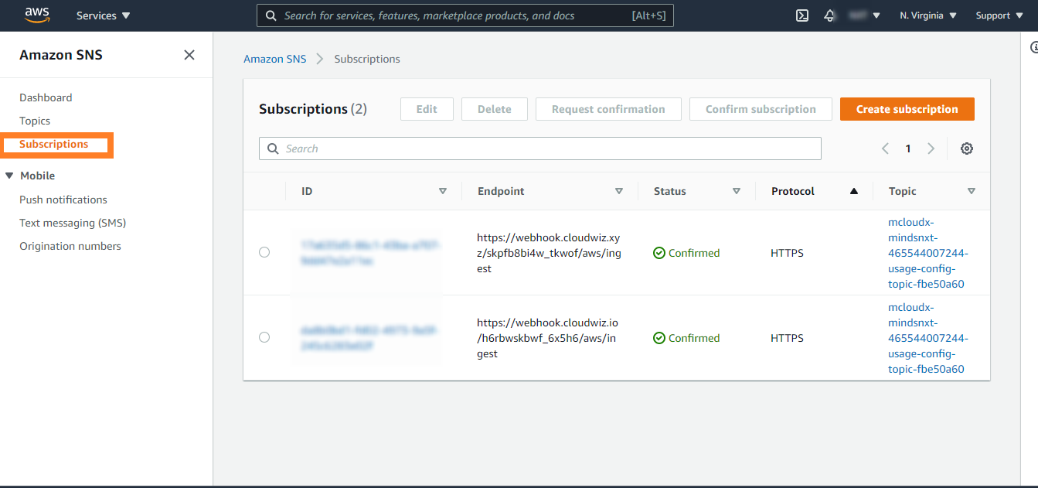The height and width of the screenshot is (488, 1038).
Task: Sort the table by Topic column
Action: tap(972, 191)
